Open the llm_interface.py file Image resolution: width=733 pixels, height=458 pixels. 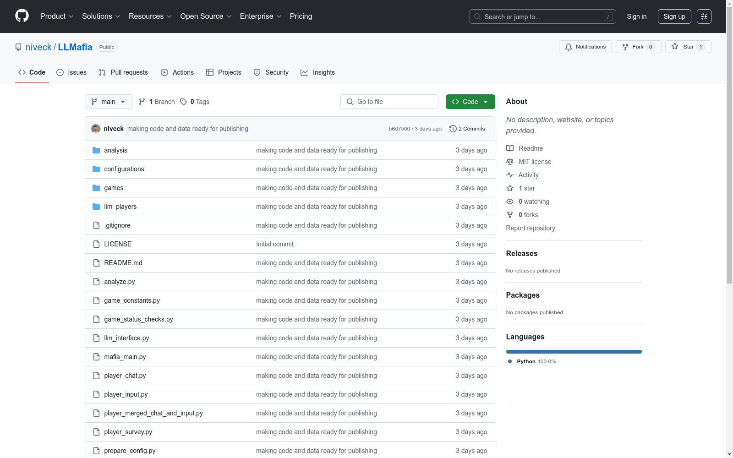(126, 338)
